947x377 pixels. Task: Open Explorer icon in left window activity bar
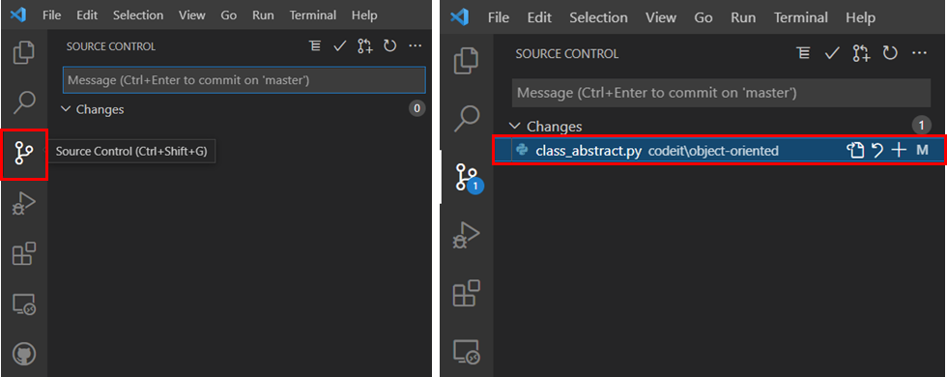23,52
